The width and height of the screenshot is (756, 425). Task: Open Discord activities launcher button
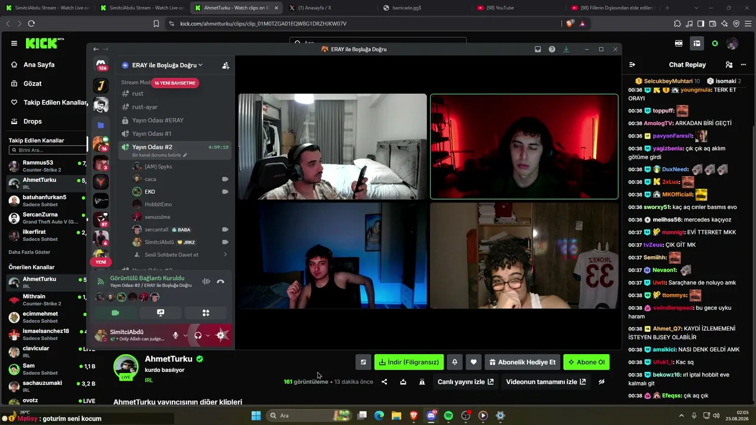point(206,313)
